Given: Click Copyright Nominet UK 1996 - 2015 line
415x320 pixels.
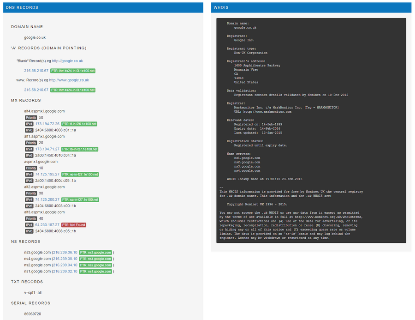Looking at the screenshot, I should pyautogui.click(x=257, y=205).
